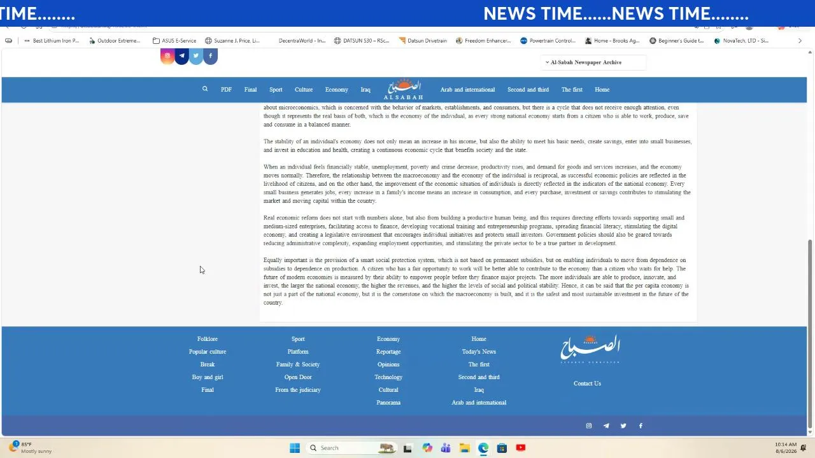Open the Iraq section in the navigation bar
The height and width of the screenshot is (458, 815).
[365, 90]
